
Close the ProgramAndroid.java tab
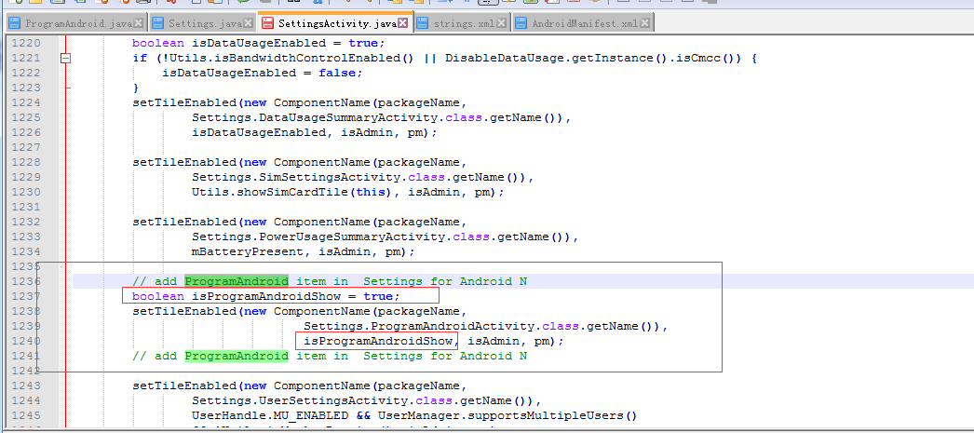pos(139,23)
